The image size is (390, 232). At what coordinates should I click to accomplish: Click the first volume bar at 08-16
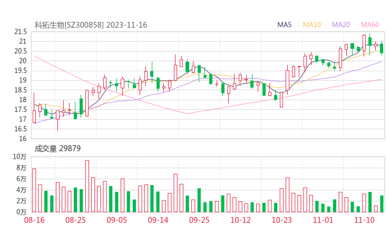click(34, 190)
